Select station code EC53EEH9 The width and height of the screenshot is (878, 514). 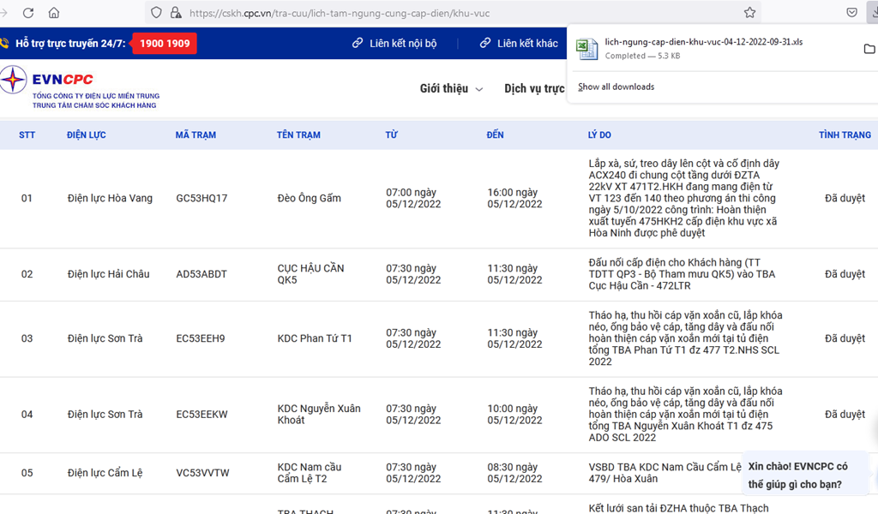(201, 338)
